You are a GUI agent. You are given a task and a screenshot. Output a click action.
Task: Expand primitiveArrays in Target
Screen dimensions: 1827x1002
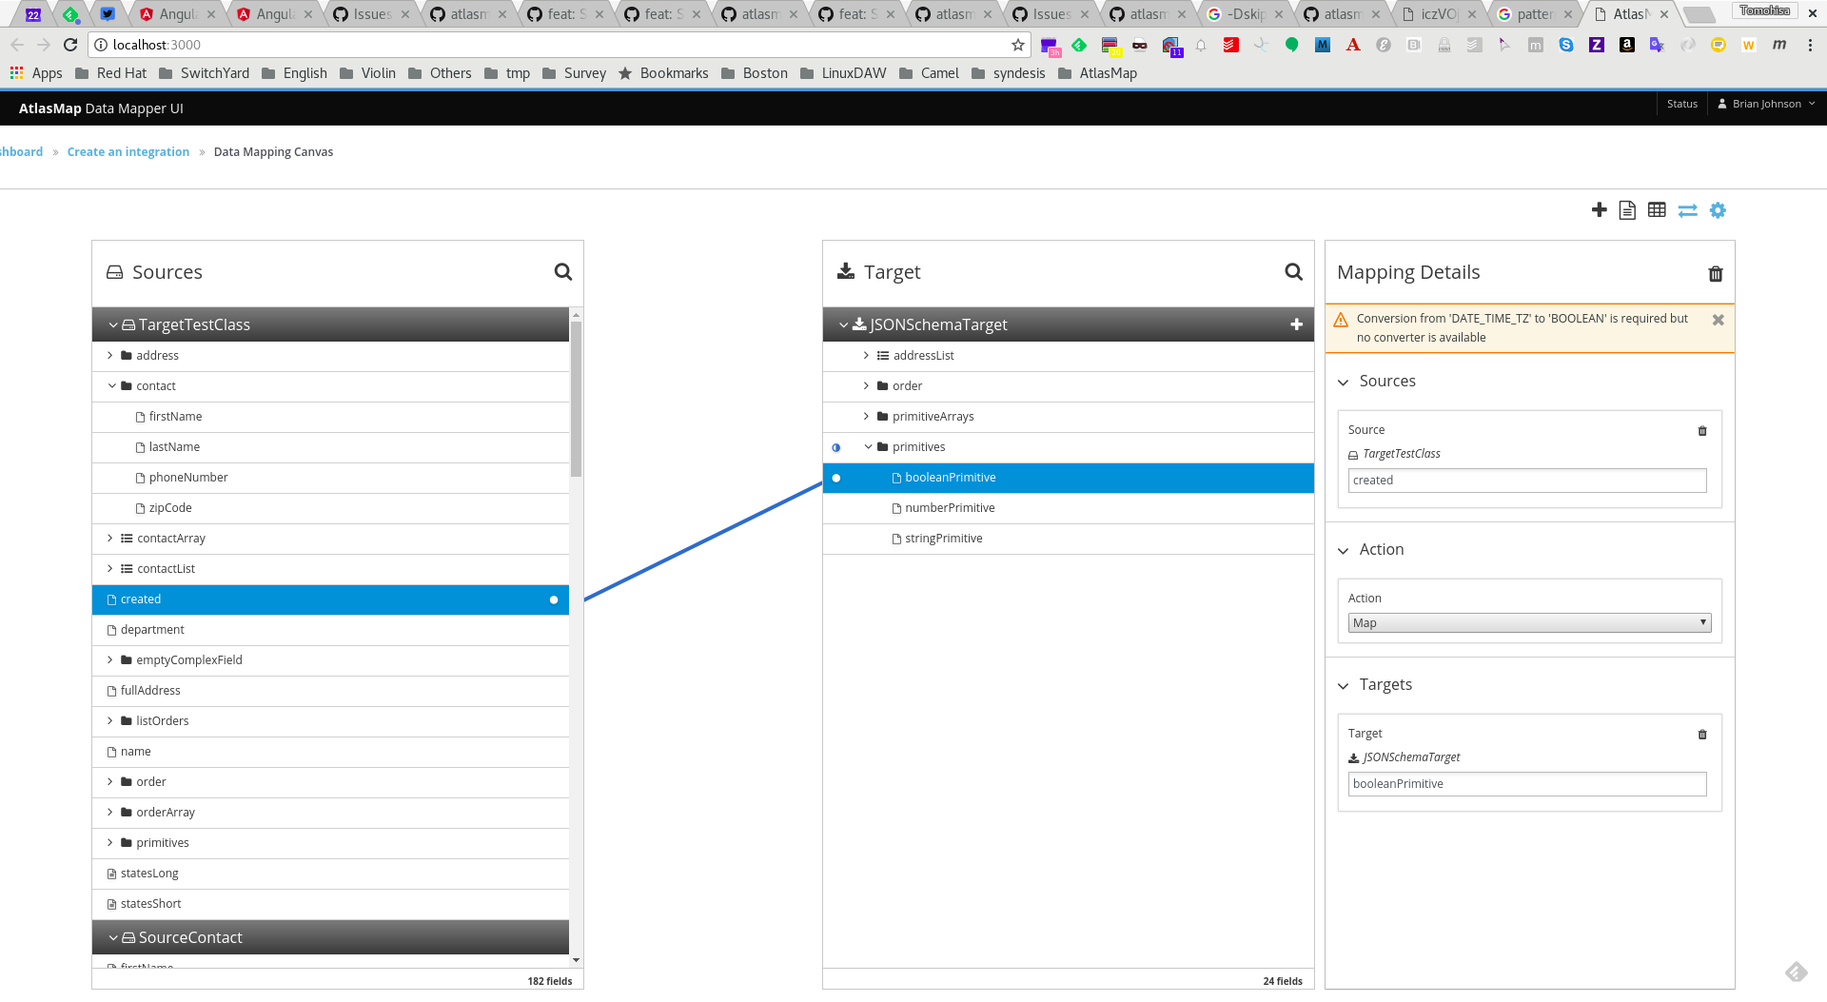pos(866,417)
